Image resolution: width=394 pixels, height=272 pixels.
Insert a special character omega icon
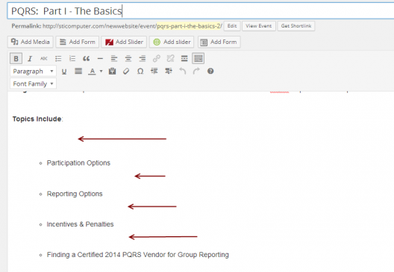coord(140,72)
